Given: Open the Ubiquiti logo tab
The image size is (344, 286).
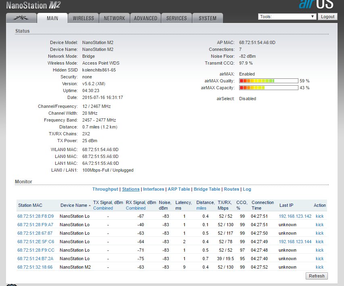Looking at the screenshot, I should click(21, 18).
